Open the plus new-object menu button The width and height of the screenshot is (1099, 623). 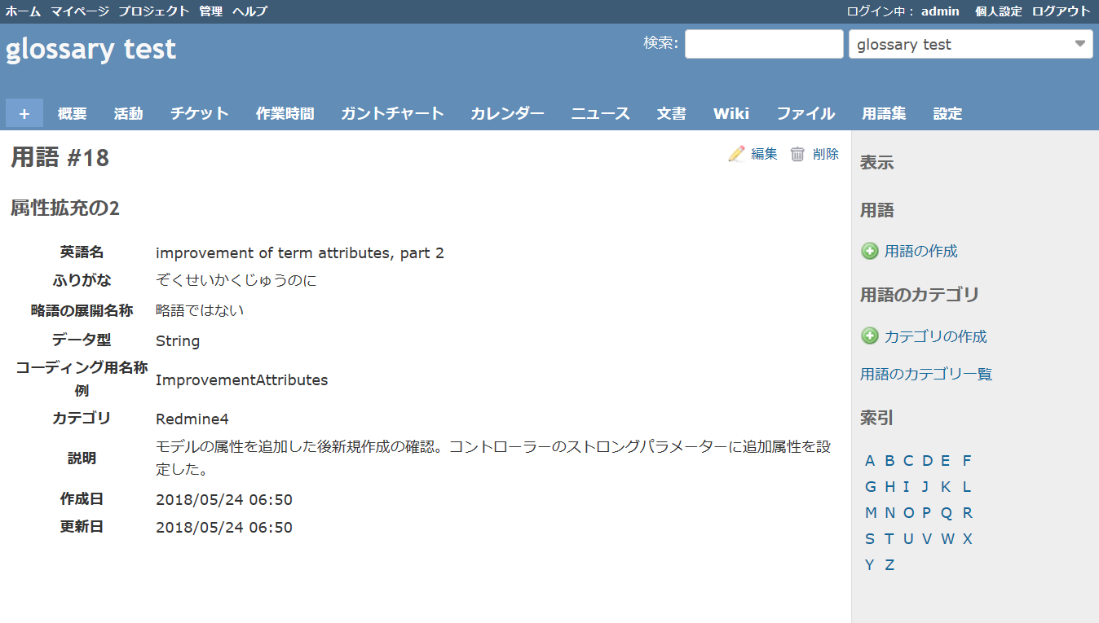click(24, 113)
